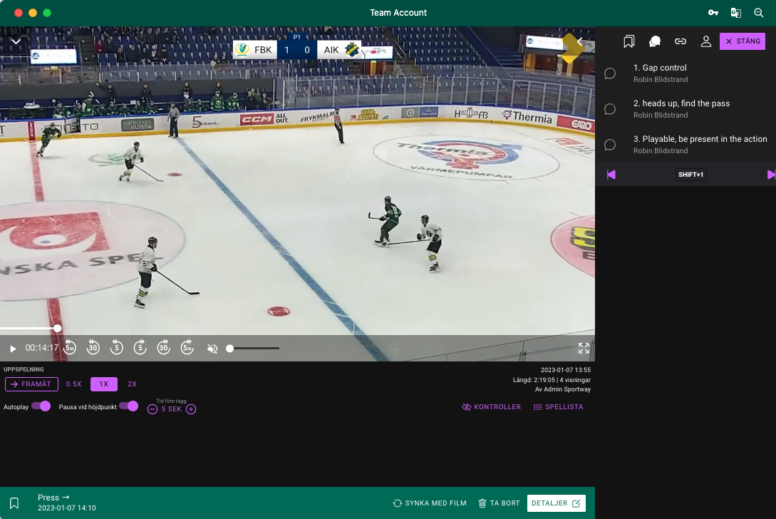Open the bookmarks icon in side panel
This screenshot has height=519, width=776.
(628, 41)
